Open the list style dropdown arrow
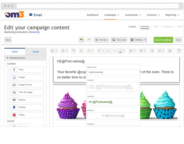The image size is (184, 144). [163, 51]
